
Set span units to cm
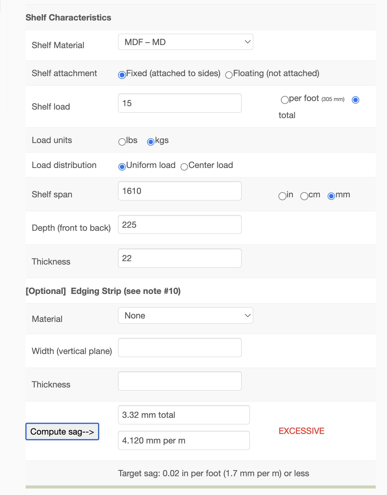click(304, 196)
